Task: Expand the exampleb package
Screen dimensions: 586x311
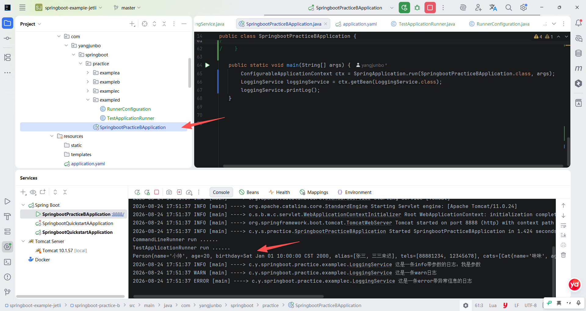Action: (88, 82)
